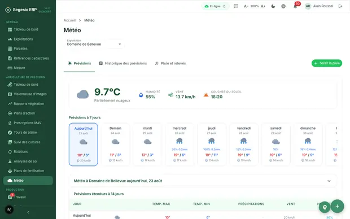Switch to Pluie et relevés tab

point(170,63)
